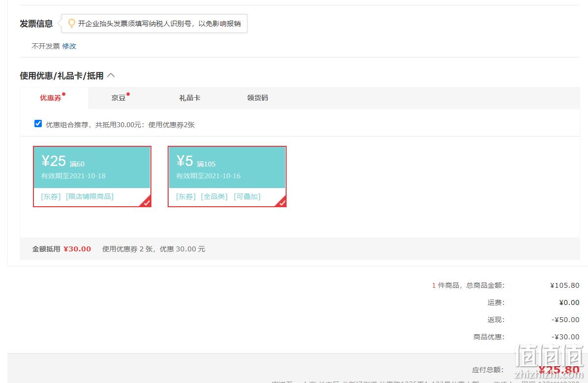
Task: Click the 金额抵用 ¥30.00 amount
Action: pyautogui.click(x=77, y=249)
